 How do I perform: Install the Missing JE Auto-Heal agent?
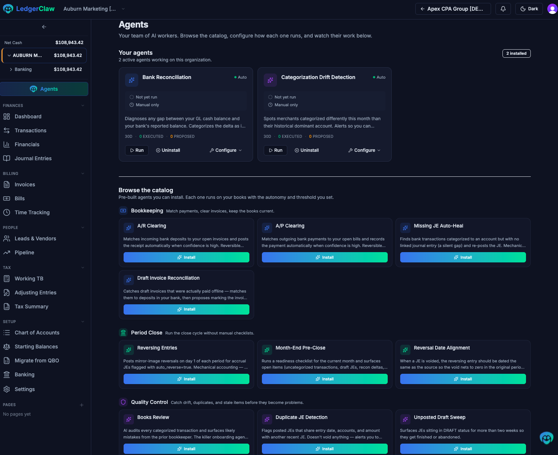[x=463, y=257]
